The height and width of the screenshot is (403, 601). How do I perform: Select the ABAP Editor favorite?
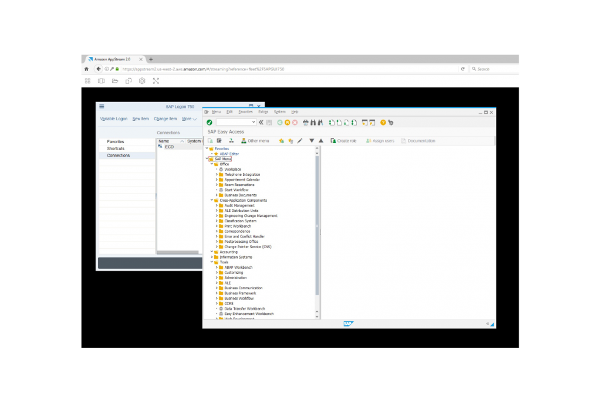[x=229, y=154]
